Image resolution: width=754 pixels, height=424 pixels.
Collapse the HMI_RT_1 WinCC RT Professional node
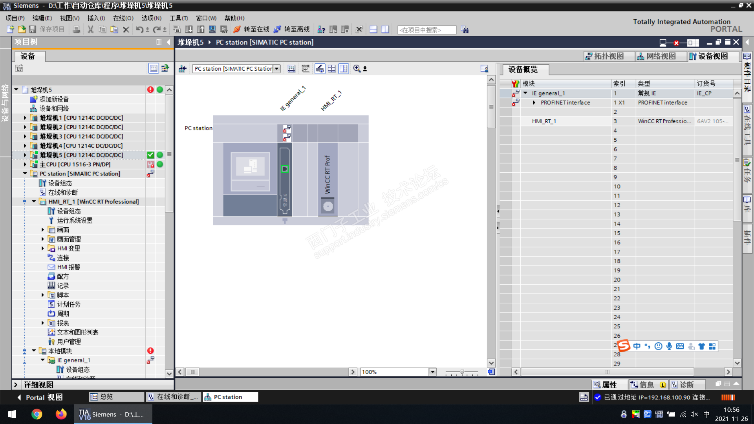(34, 202)
